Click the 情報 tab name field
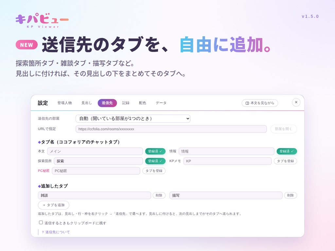This screenshot has width=335, height=251. pos(226,151)
